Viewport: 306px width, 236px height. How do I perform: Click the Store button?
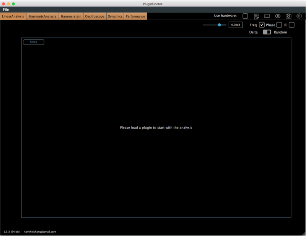(34, 42)
